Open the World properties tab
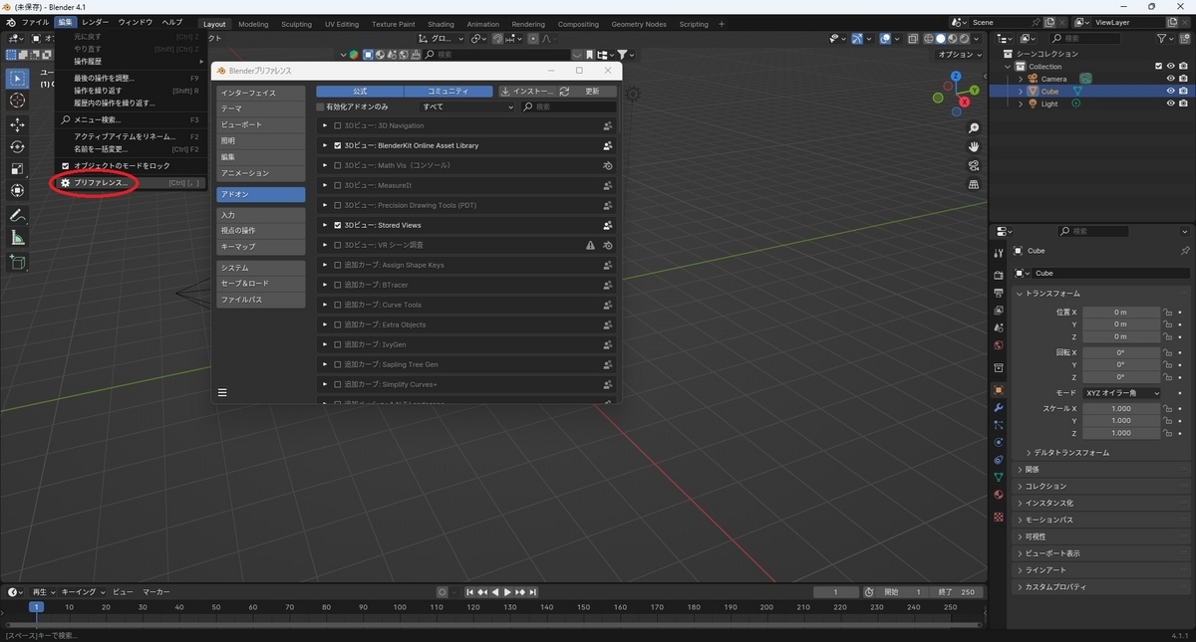The height and width of the screenshot is (642, 1196). [x=999, y=346]
